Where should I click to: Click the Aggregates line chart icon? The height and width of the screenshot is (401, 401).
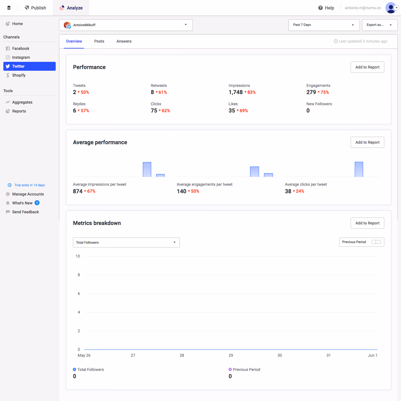tap(8, 102)
